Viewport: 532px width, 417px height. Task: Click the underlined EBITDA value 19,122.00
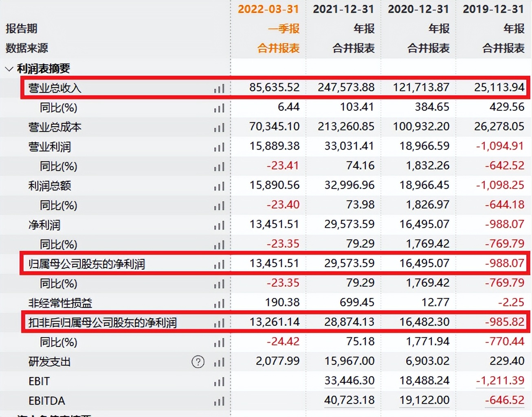[424, 400]
